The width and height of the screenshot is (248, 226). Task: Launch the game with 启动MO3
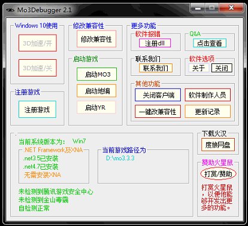point(96,74)
